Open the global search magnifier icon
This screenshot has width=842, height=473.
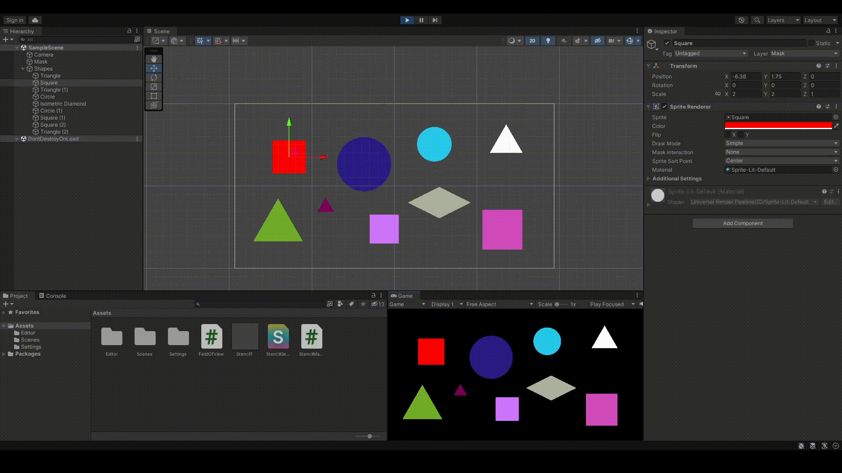tap(757, 20)
